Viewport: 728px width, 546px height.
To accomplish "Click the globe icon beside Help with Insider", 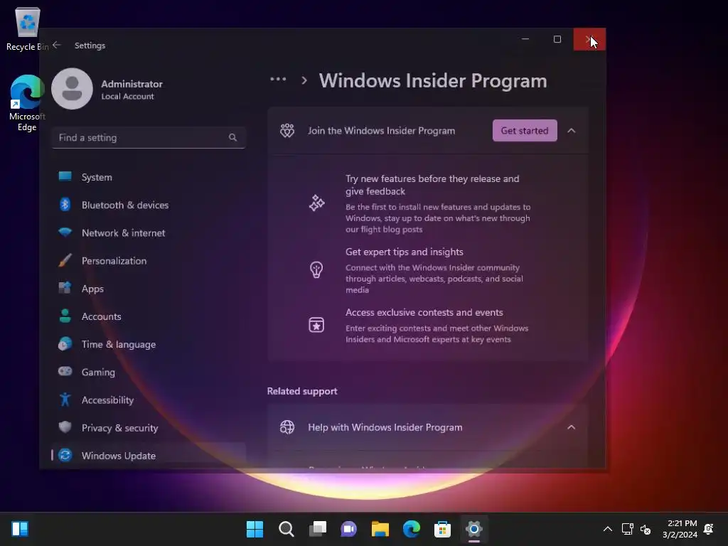I will (287, 427).
